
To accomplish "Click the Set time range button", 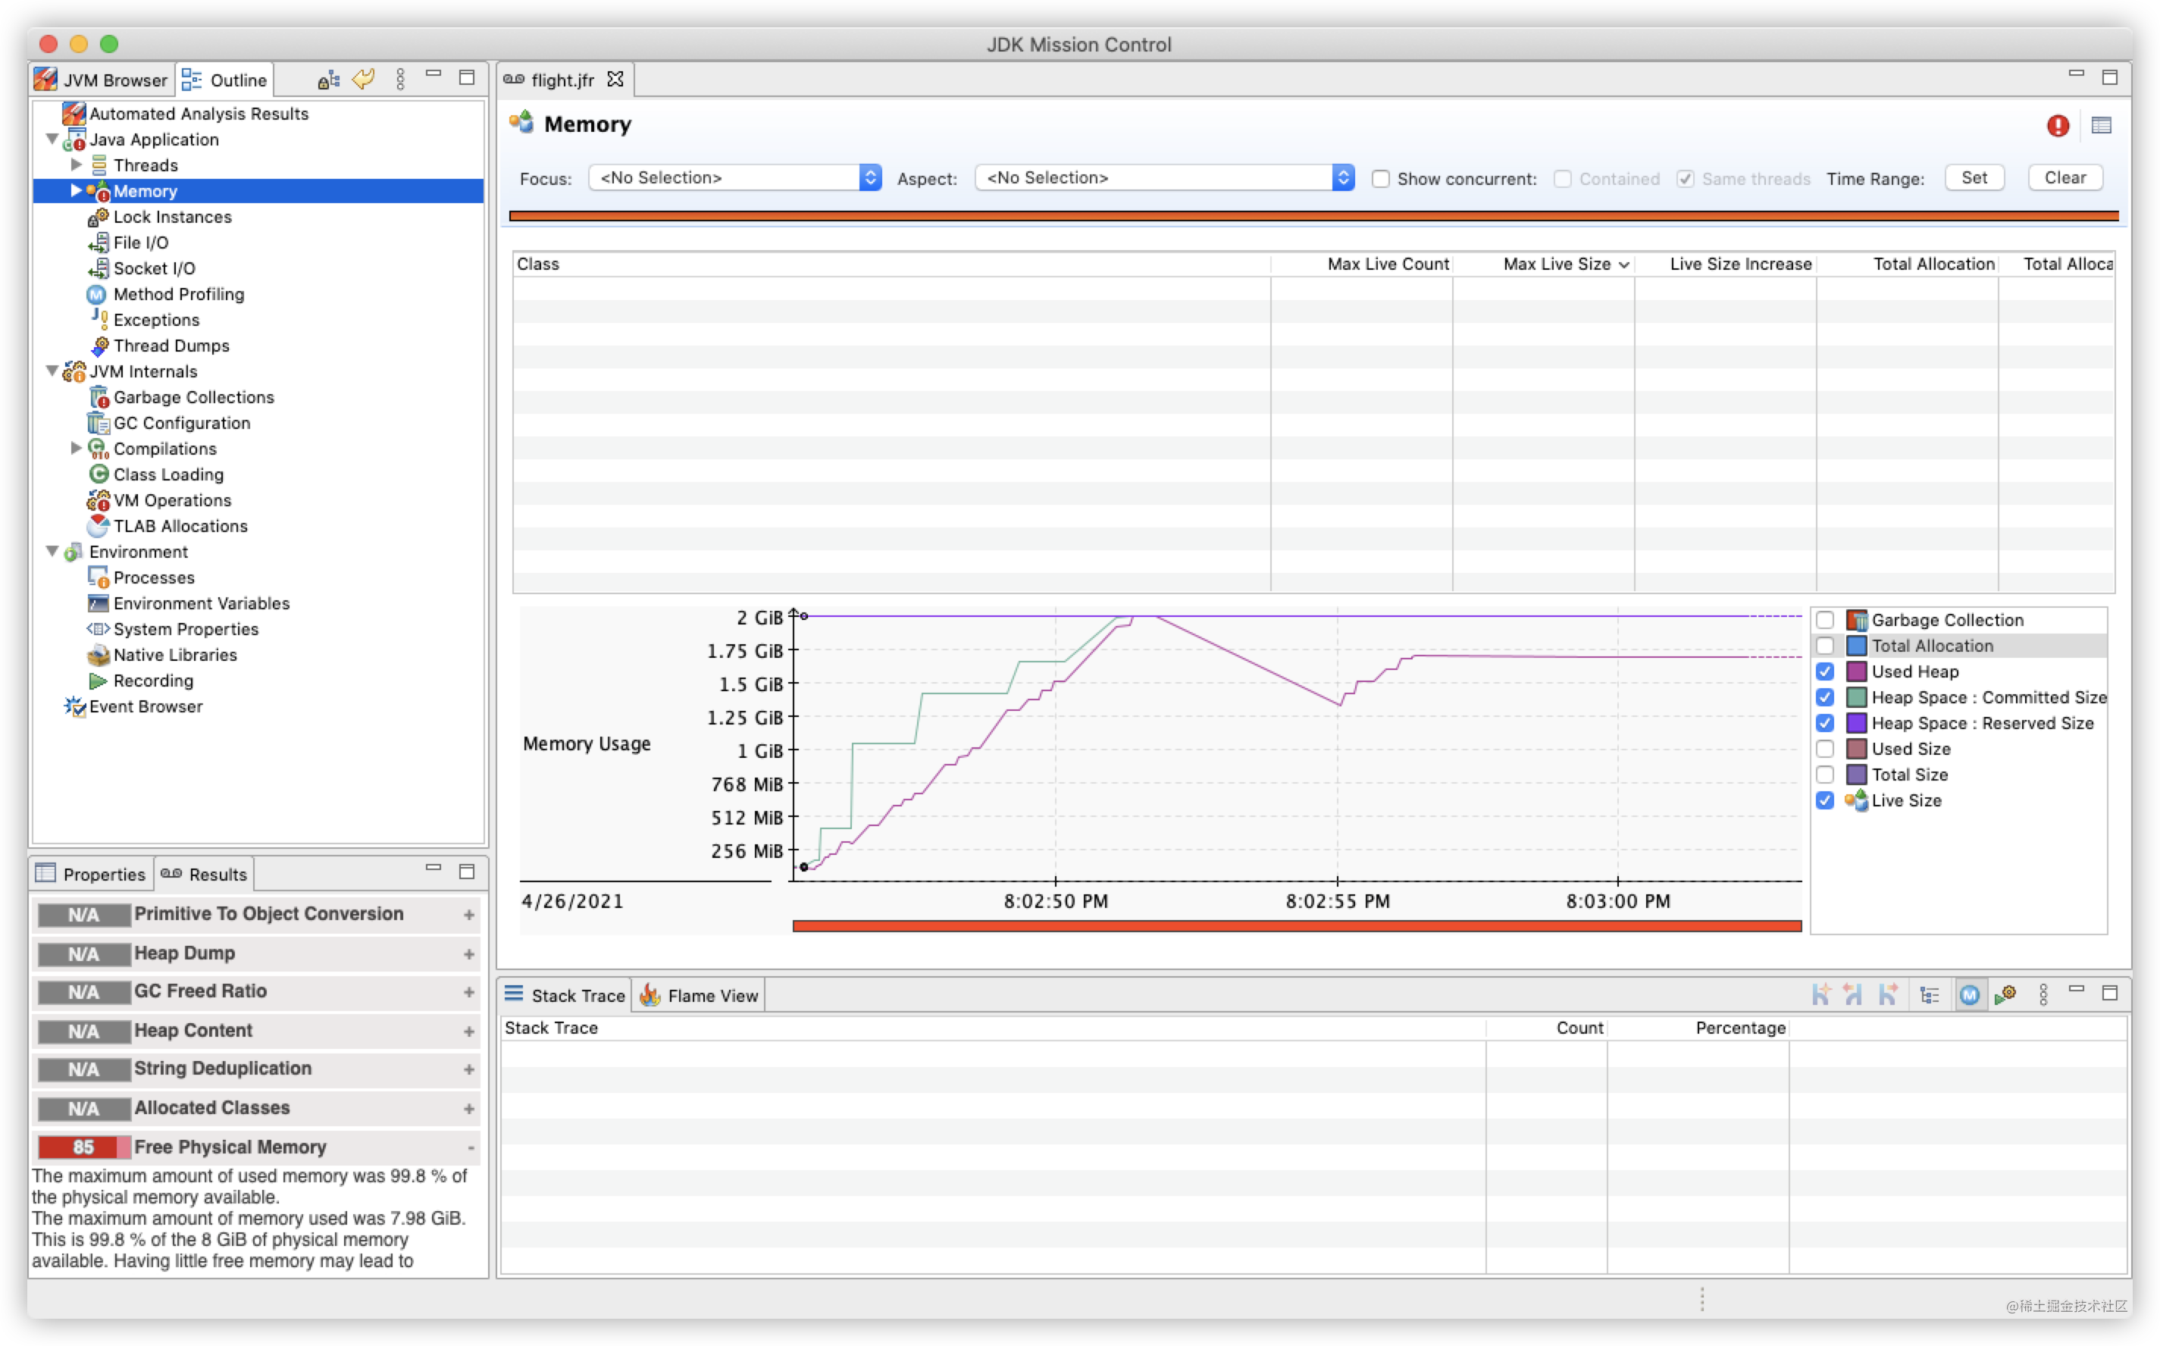I will (1975, 177).
